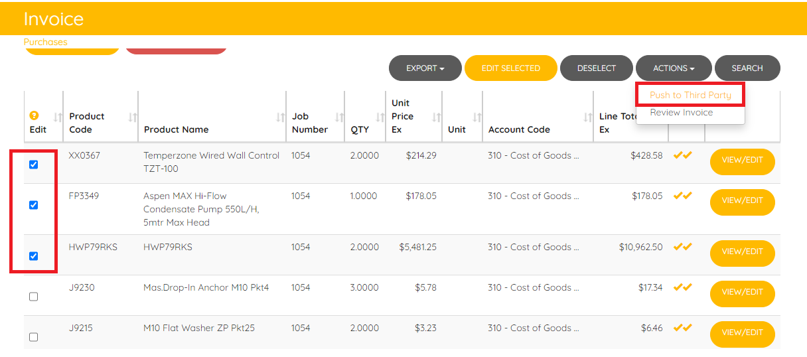This screenshot has width=807, height=357.
Task: Go to Purchases breadcrumb link
Action: (x=45, y=42)
